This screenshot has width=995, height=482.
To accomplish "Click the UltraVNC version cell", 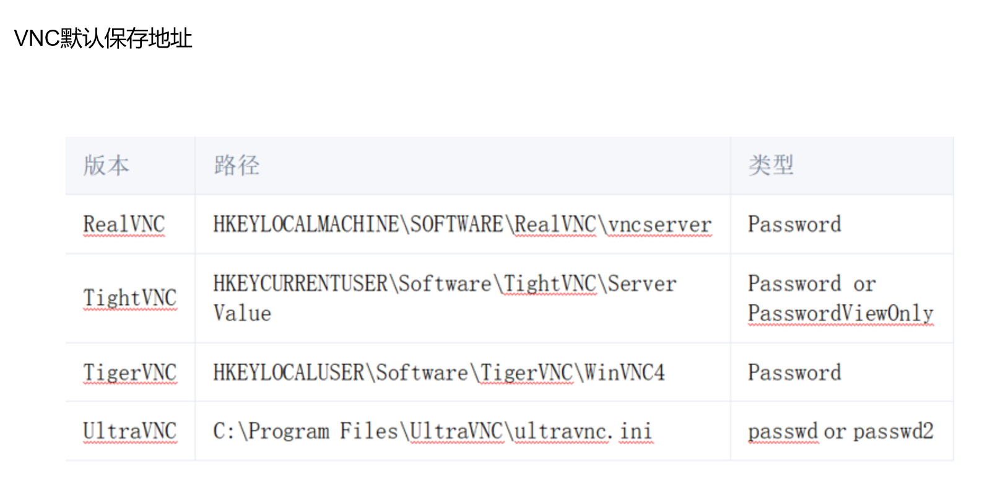I will click(x=129, y=431).
